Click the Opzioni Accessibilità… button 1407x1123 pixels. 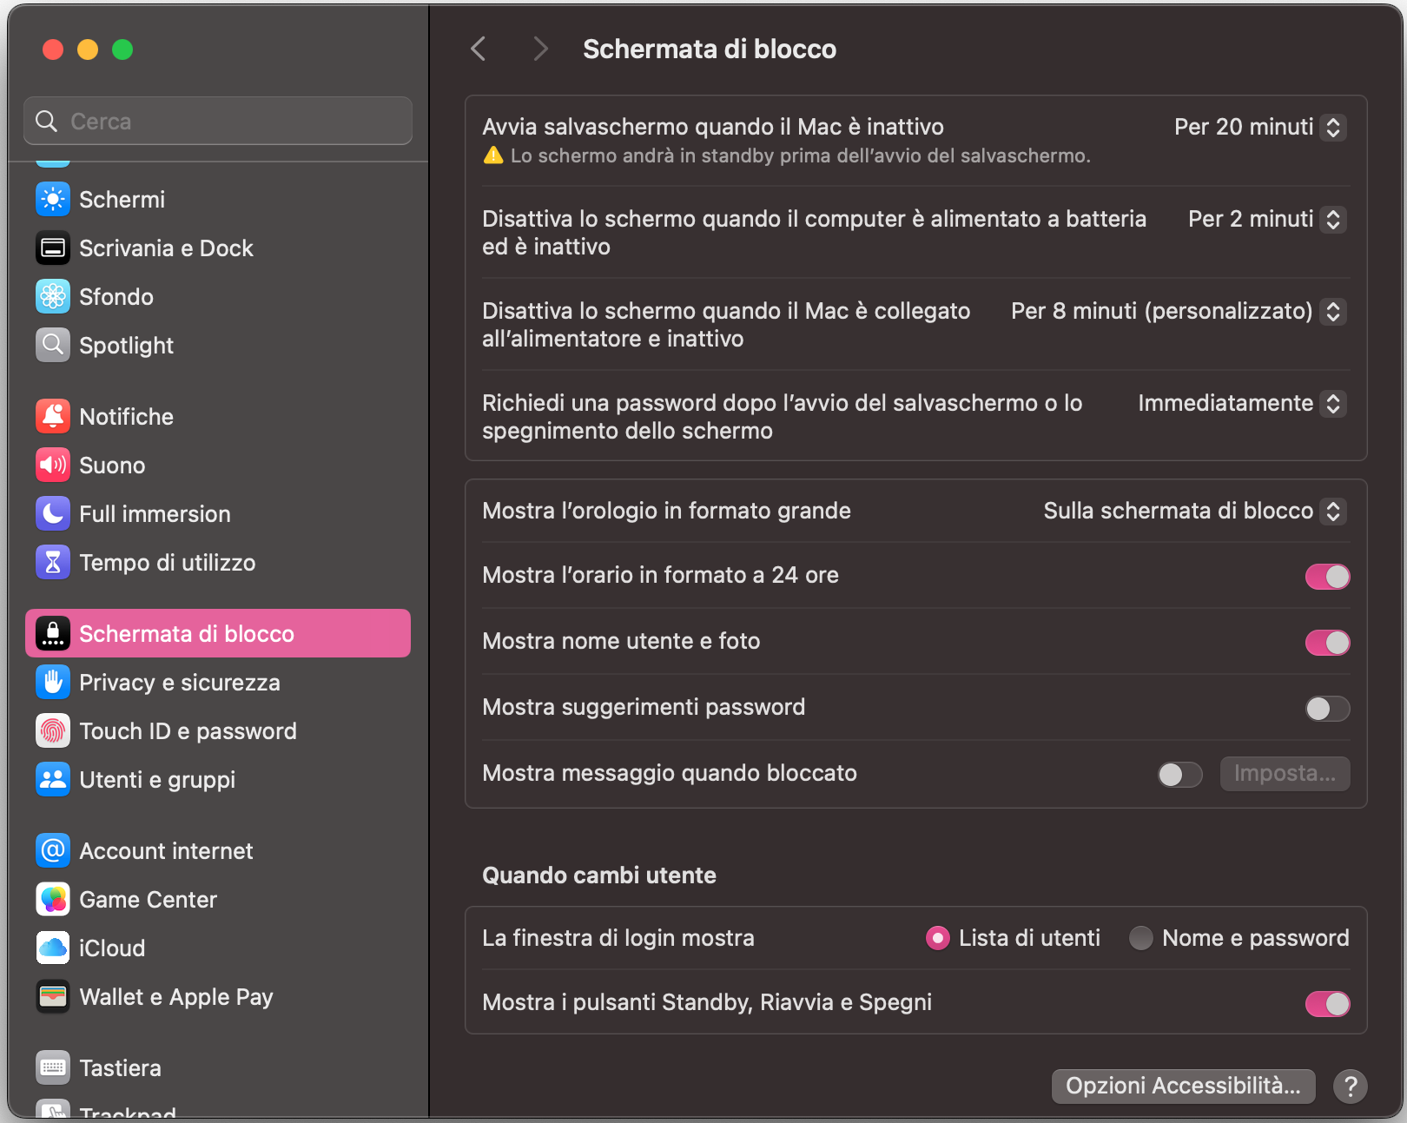click(x=1183, y=1086)
